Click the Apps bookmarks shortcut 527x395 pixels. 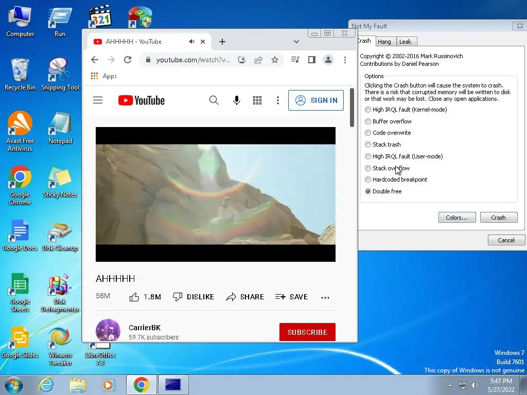click(104, 76)
